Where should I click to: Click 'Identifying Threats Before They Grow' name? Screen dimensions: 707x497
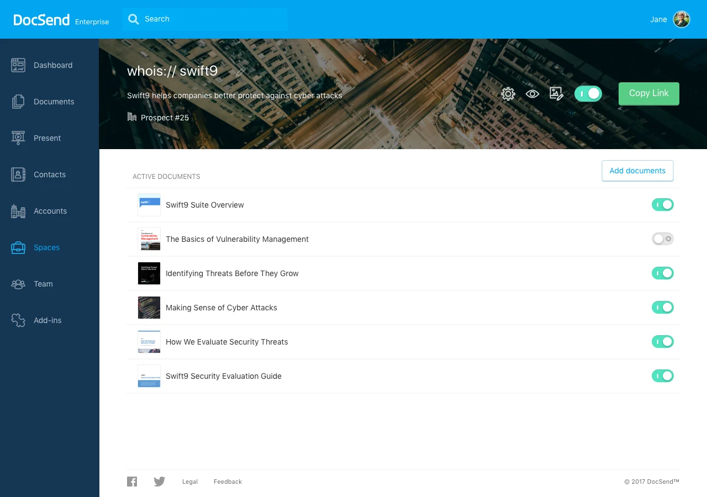232,273
